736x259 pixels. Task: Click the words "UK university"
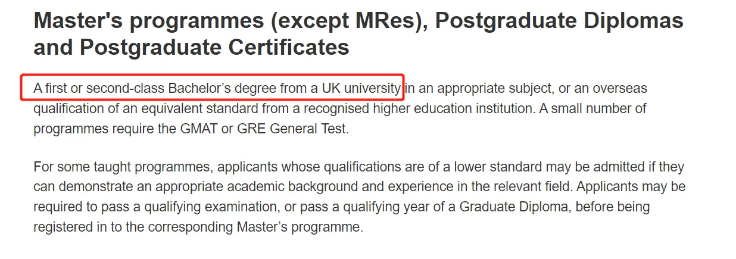[361, 89]
